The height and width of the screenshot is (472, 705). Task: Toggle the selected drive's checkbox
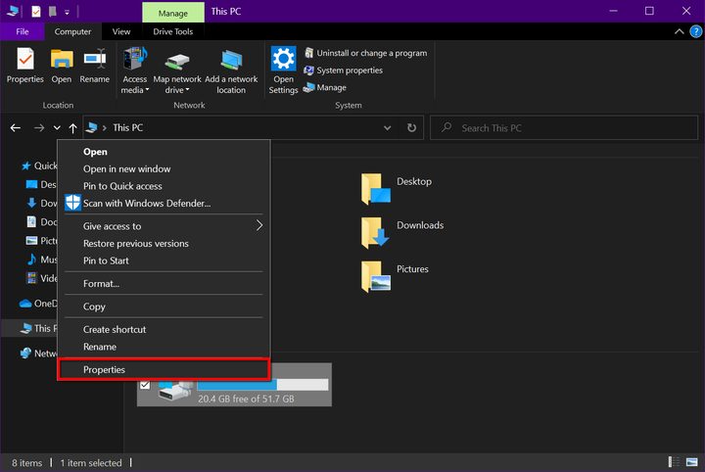pos(145,385)
